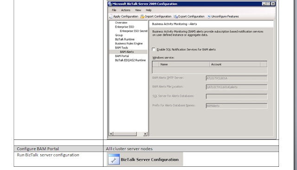Open the Actions menu
The height and width of the screenshot is (170, 297).
pyautogui.click(x=126, y=10)
